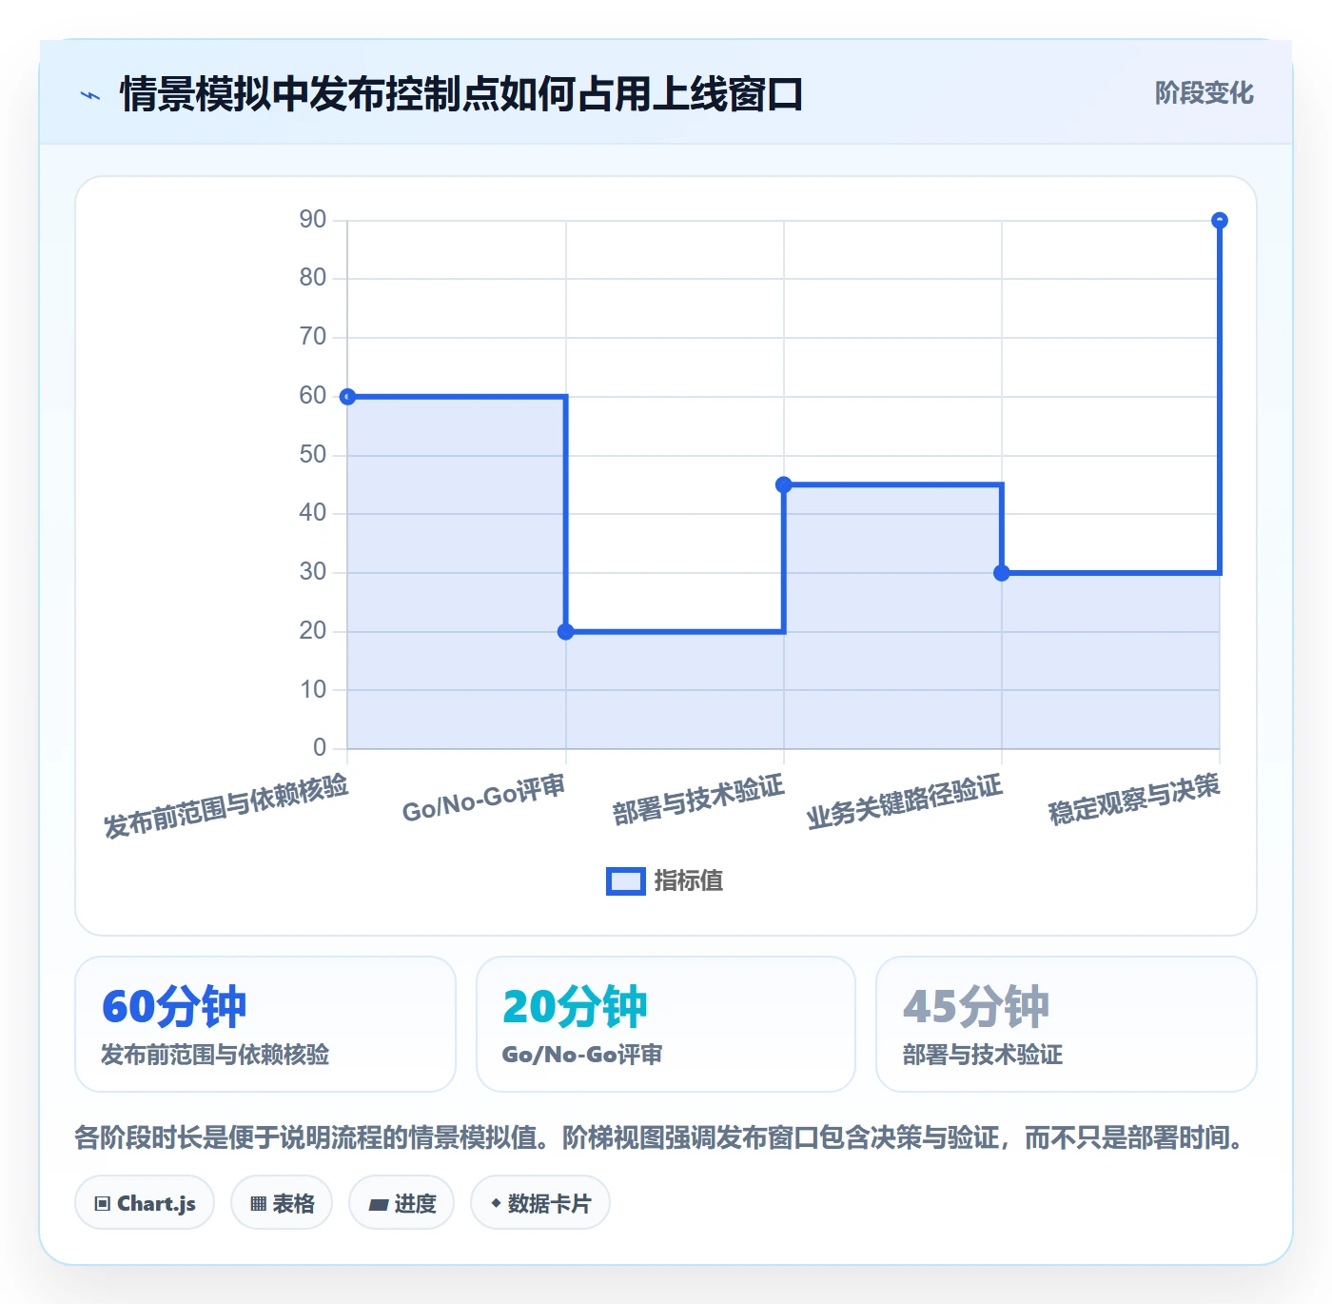
Task: Click the 表格 tag
Action: [282, 1203]
